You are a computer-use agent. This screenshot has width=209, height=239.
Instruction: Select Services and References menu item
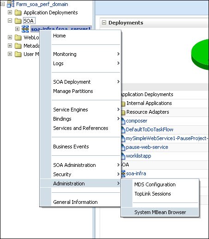coord(80,128)
